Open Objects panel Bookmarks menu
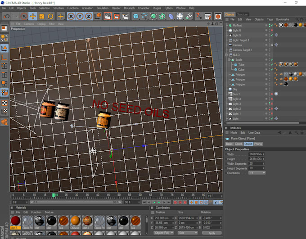This screenshot has height=239, width=306. pyautogui.click(x=283, y=19)
